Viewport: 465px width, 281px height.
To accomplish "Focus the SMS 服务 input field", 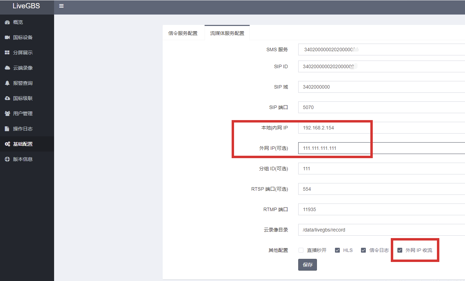I will coord(381,49).
